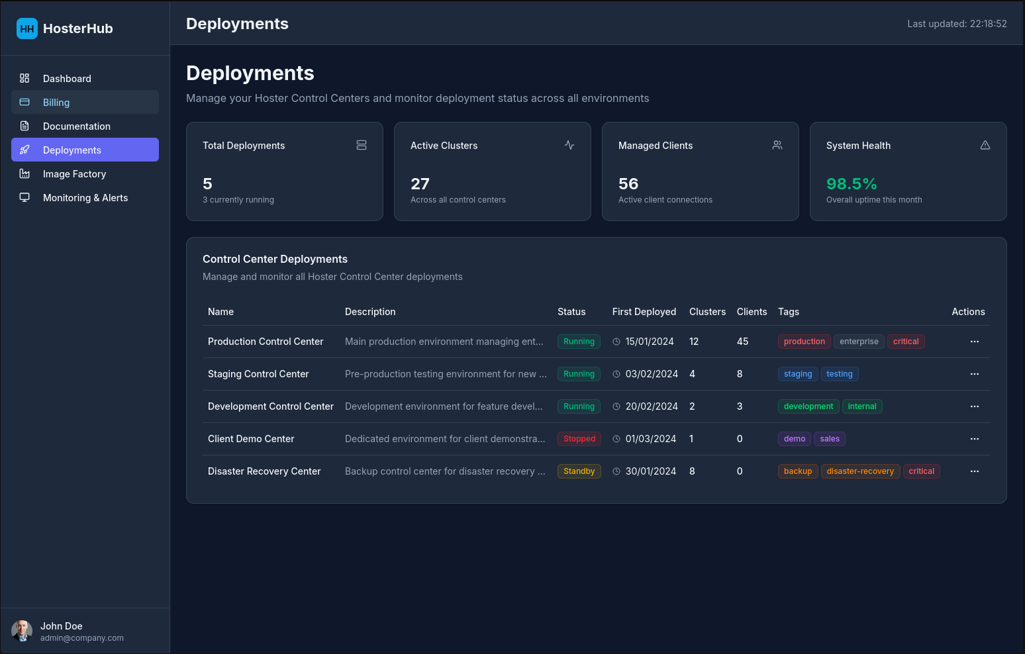The width and height of the screenshot is (1025, 654).
Task: Click the HosterHub logo
Action: pyautogui.click(x=64, y=28)
